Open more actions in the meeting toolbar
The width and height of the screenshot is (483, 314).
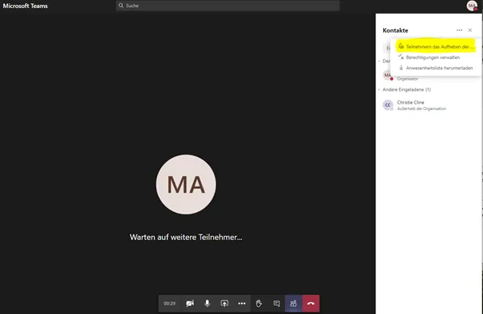click(x=242, y=304)
